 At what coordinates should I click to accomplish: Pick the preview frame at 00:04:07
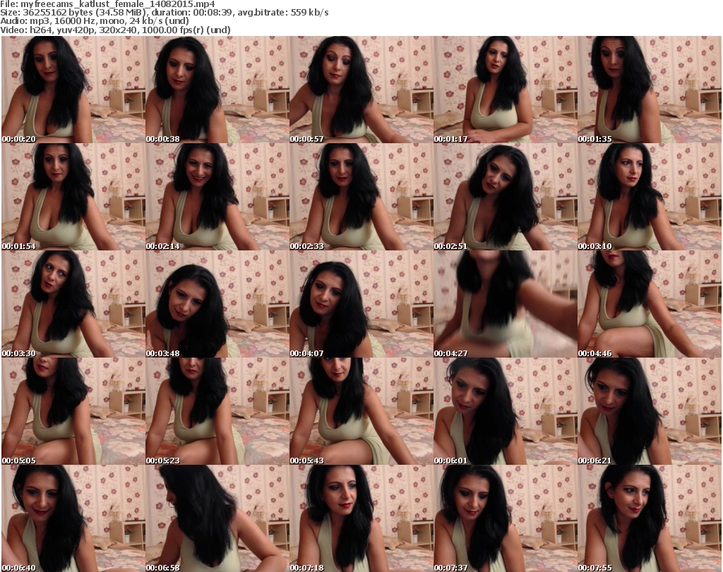point(361,305)
